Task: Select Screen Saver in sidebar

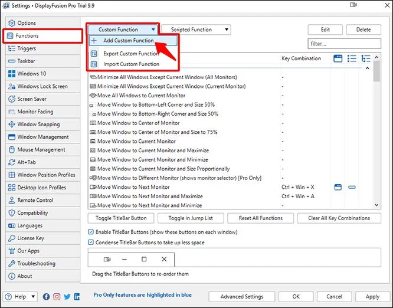Action: [42, 99]
